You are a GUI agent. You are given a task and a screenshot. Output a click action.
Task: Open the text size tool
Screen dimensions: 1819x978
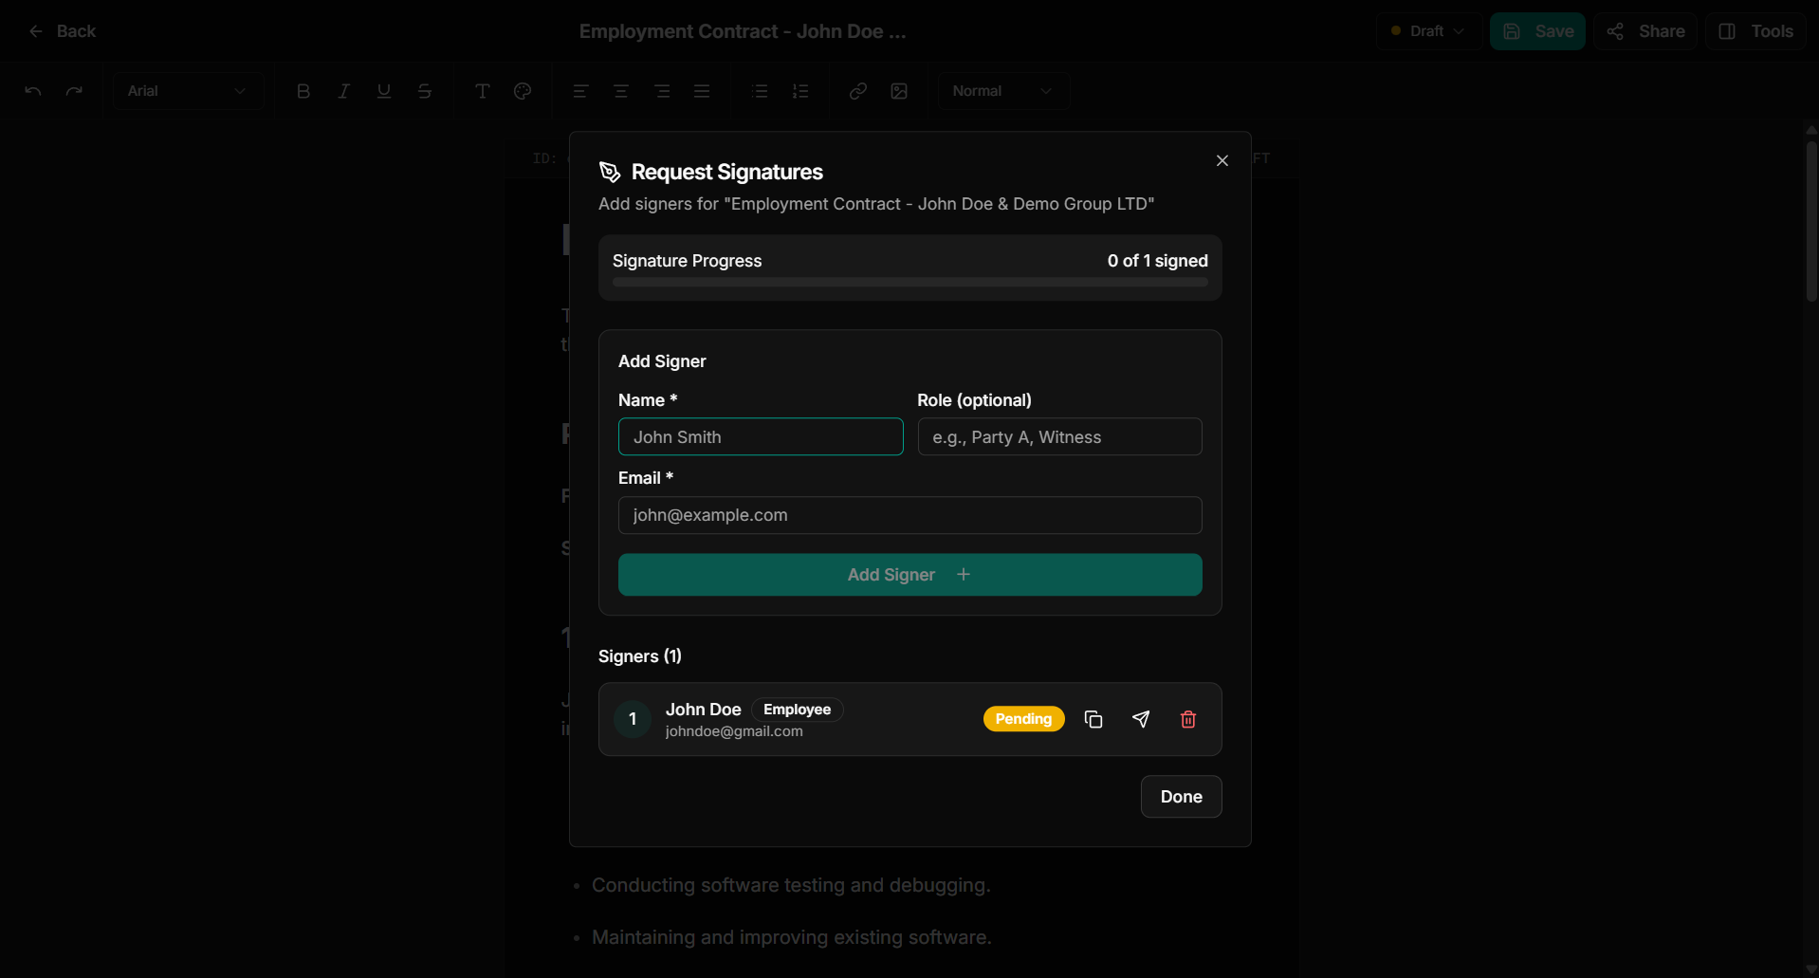point(483,91)
